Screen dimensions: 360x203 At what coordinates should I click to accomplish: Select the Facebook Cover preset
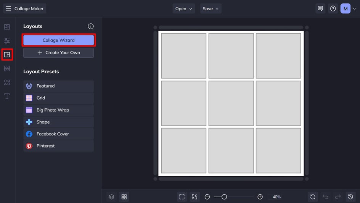pyautogui.click(x=59, y=134)
